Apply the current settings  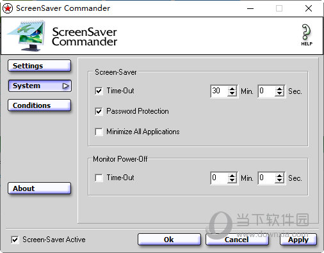tap(298, 240)
